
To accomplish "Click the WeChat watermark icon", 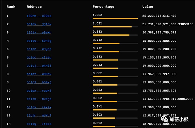I will pos(164,119).
